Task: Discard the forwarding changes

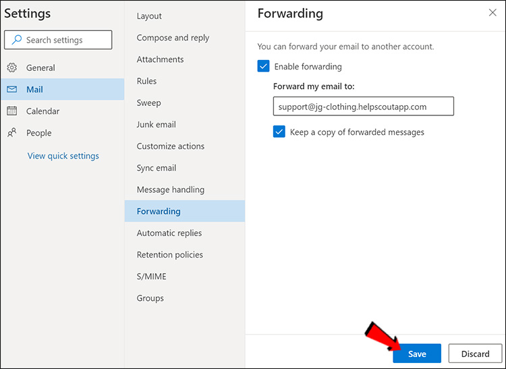Action: pos(475,354)
